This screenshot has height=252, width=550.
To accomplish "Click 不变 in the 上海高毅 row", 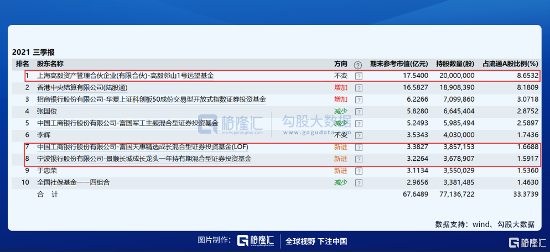I will 341,76.
